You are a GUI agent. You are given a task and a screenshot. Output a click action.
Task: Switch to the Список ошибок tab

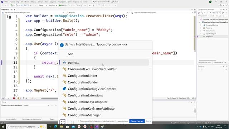click(x=11, y=119)
